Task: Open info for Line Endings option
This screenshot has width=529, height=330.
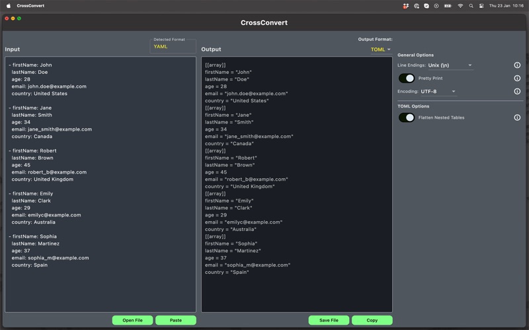Action: (517, 65)
